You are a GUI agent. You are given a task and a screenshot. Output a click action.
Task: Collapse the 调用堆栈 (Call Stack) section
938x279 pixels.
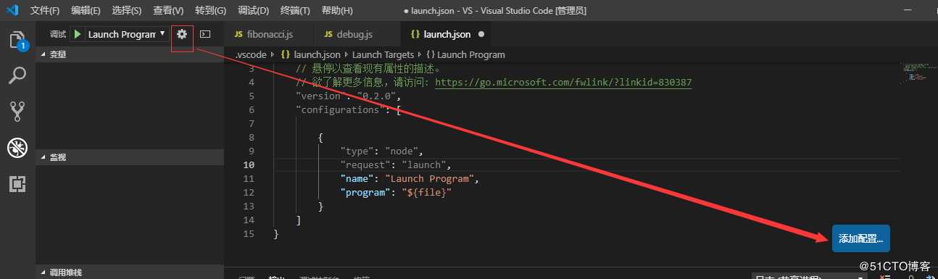(130, 272)
